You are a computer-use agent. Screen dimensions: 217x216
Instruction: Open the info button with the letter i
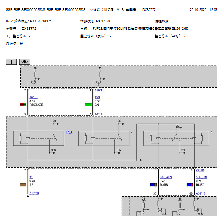pos(11,62)
